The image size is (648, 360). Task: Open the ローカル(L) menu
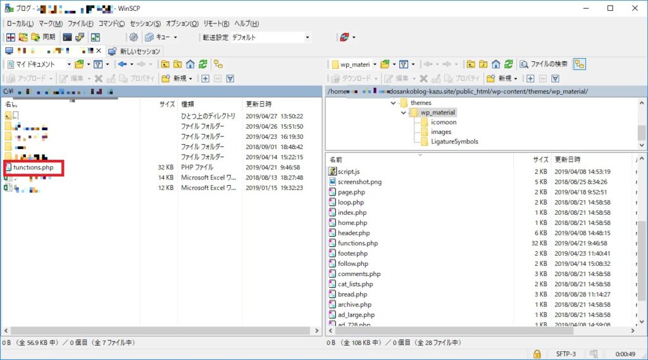click(20, 23)
